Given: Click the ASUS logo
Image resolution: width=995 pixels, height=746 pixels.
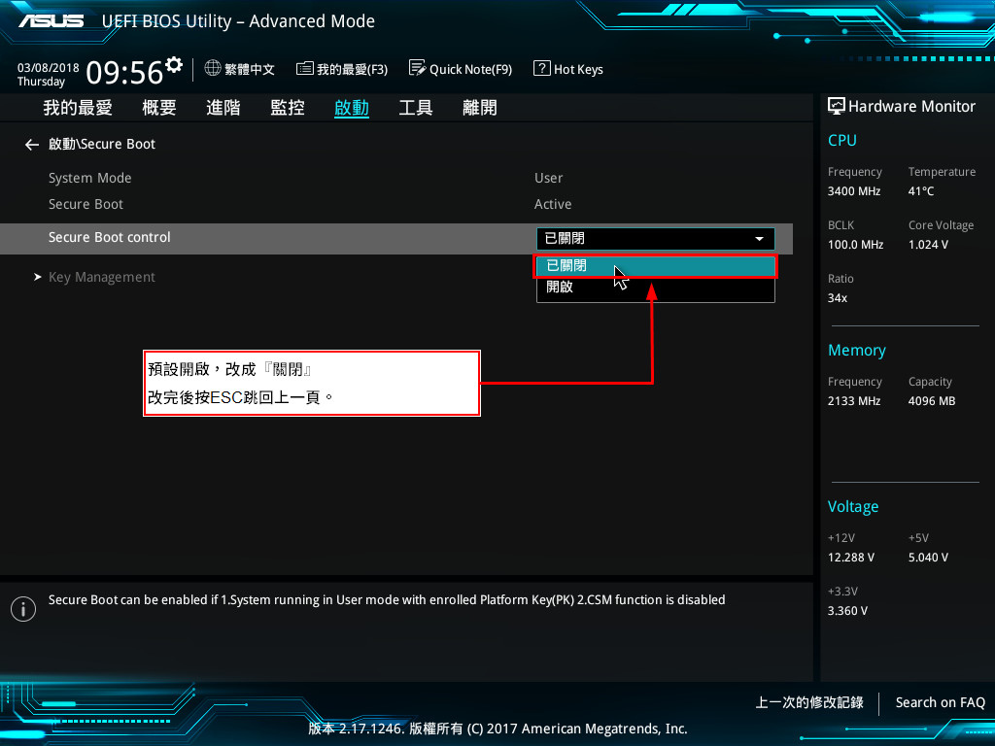Looking at the screenshot, I should tap(51, 21).
